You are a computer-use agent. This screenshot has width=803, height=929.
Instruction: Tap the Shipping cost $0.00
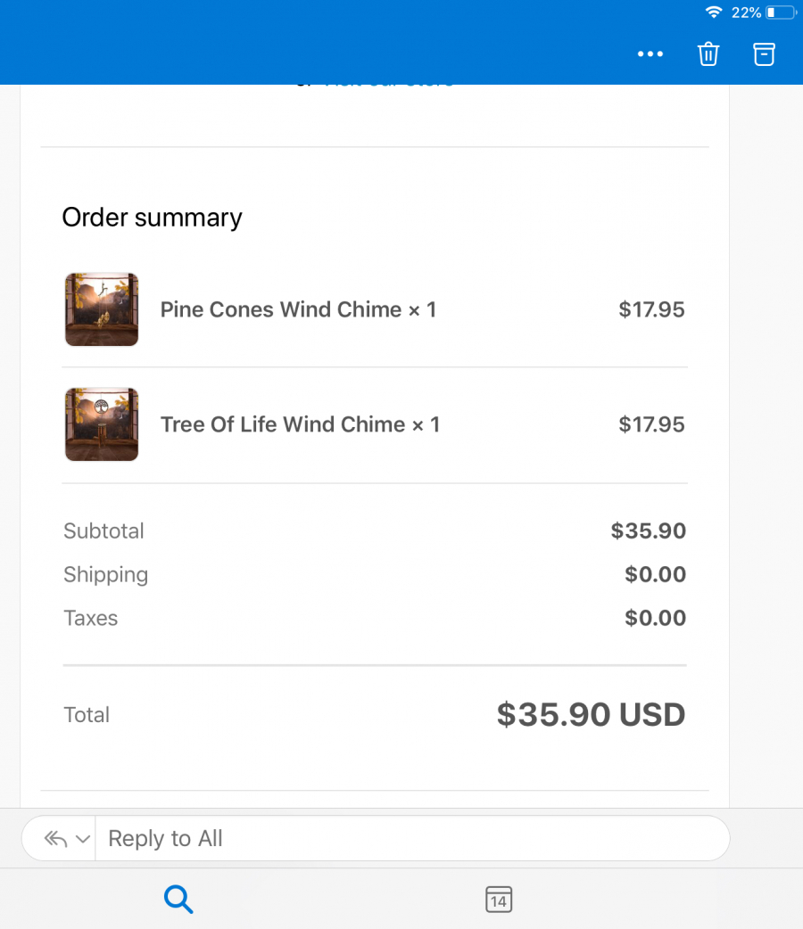655,574
